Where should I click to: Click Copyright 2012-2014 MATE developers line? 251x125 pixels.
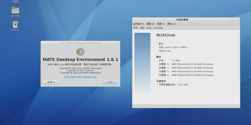[80, 73]
